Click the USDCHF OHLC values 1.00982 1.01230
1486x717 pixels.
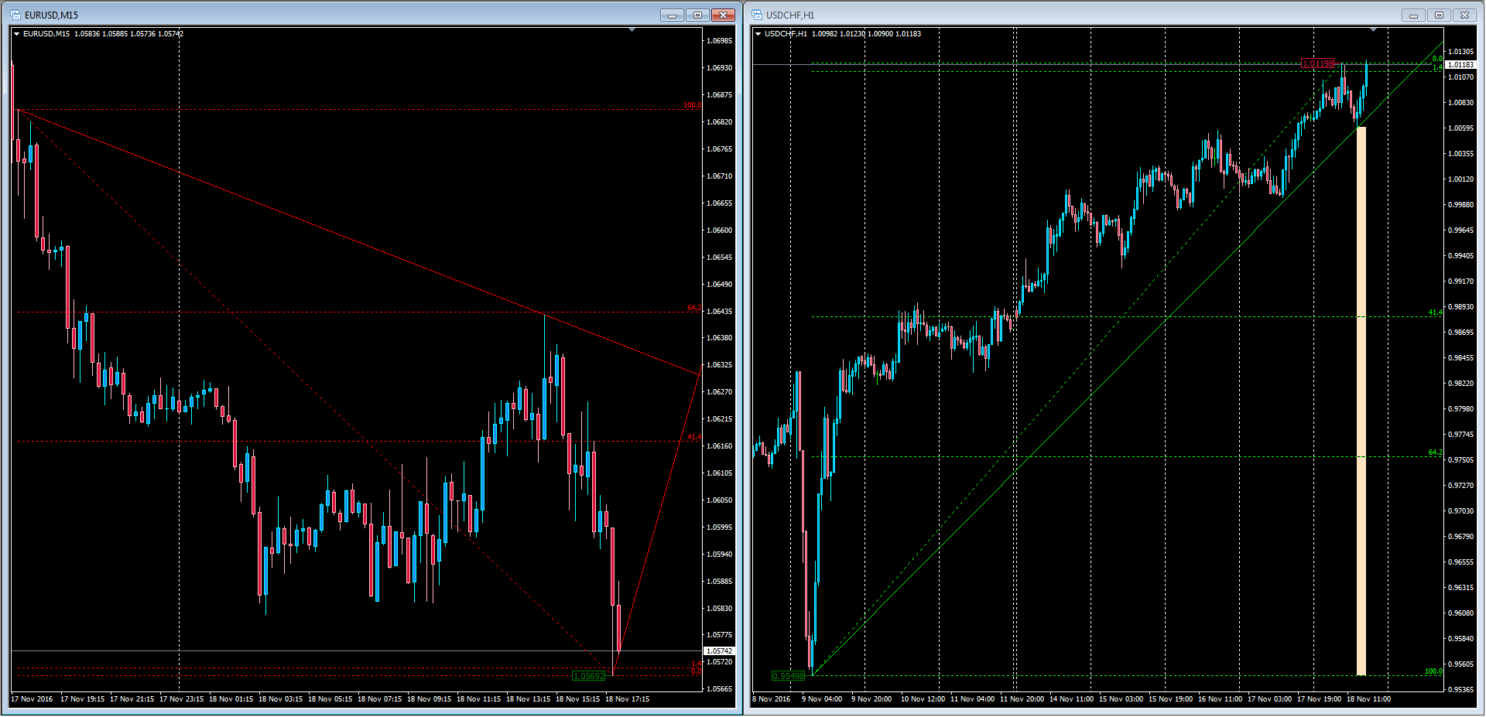pos(839,34)
